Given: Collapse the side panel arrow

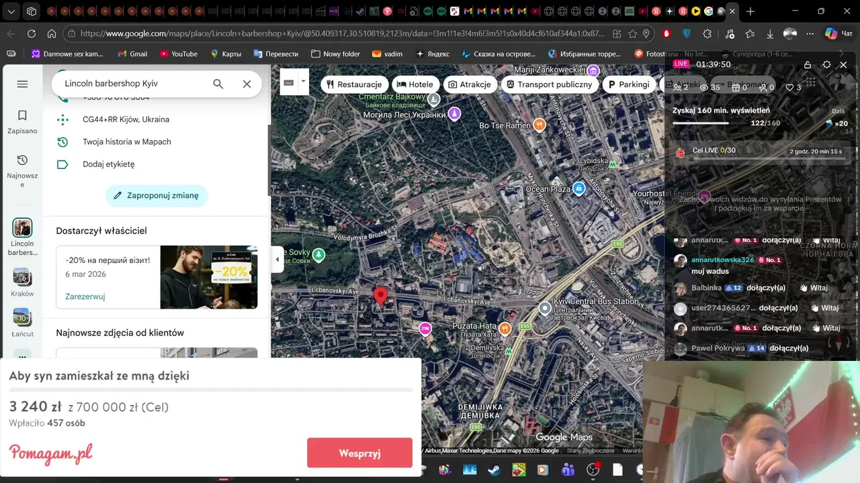Looking at the screenshot, I should click(277, 260).
